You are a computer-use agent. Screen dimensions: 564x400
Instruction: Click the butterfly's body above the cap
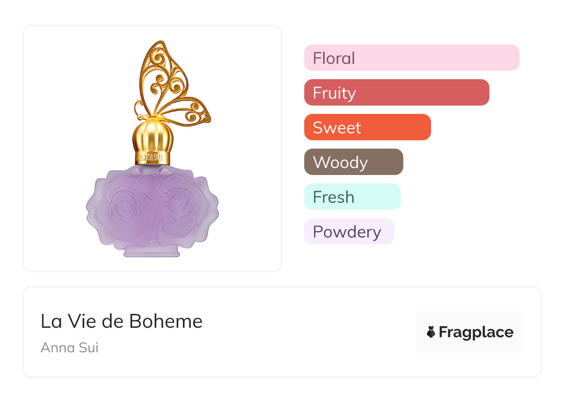pos(147,111)
